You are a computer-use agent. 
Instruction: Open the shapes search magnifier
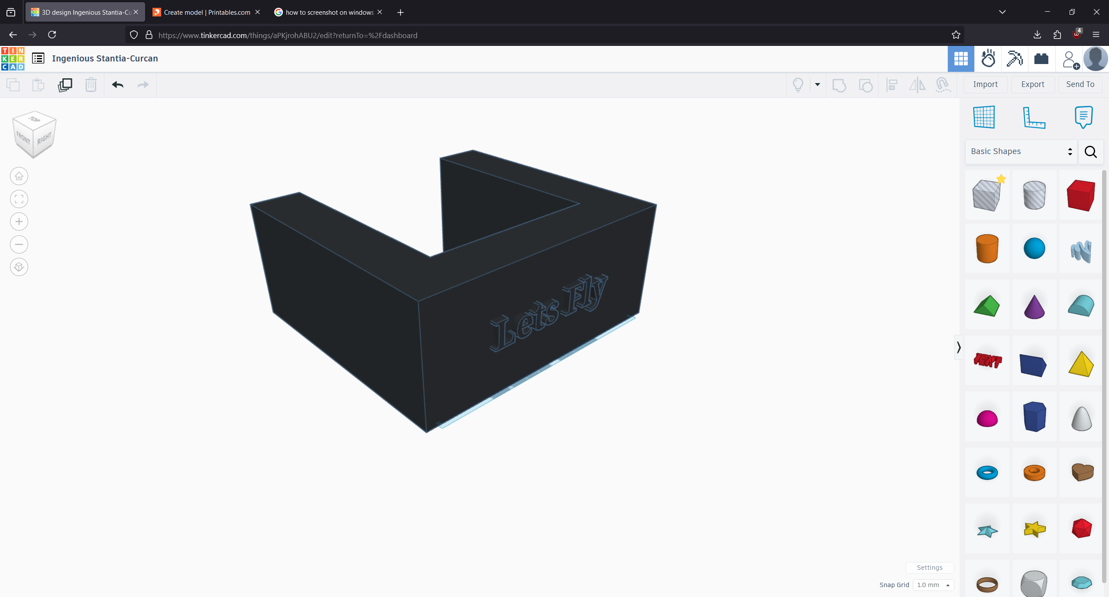pos(1090,152)
